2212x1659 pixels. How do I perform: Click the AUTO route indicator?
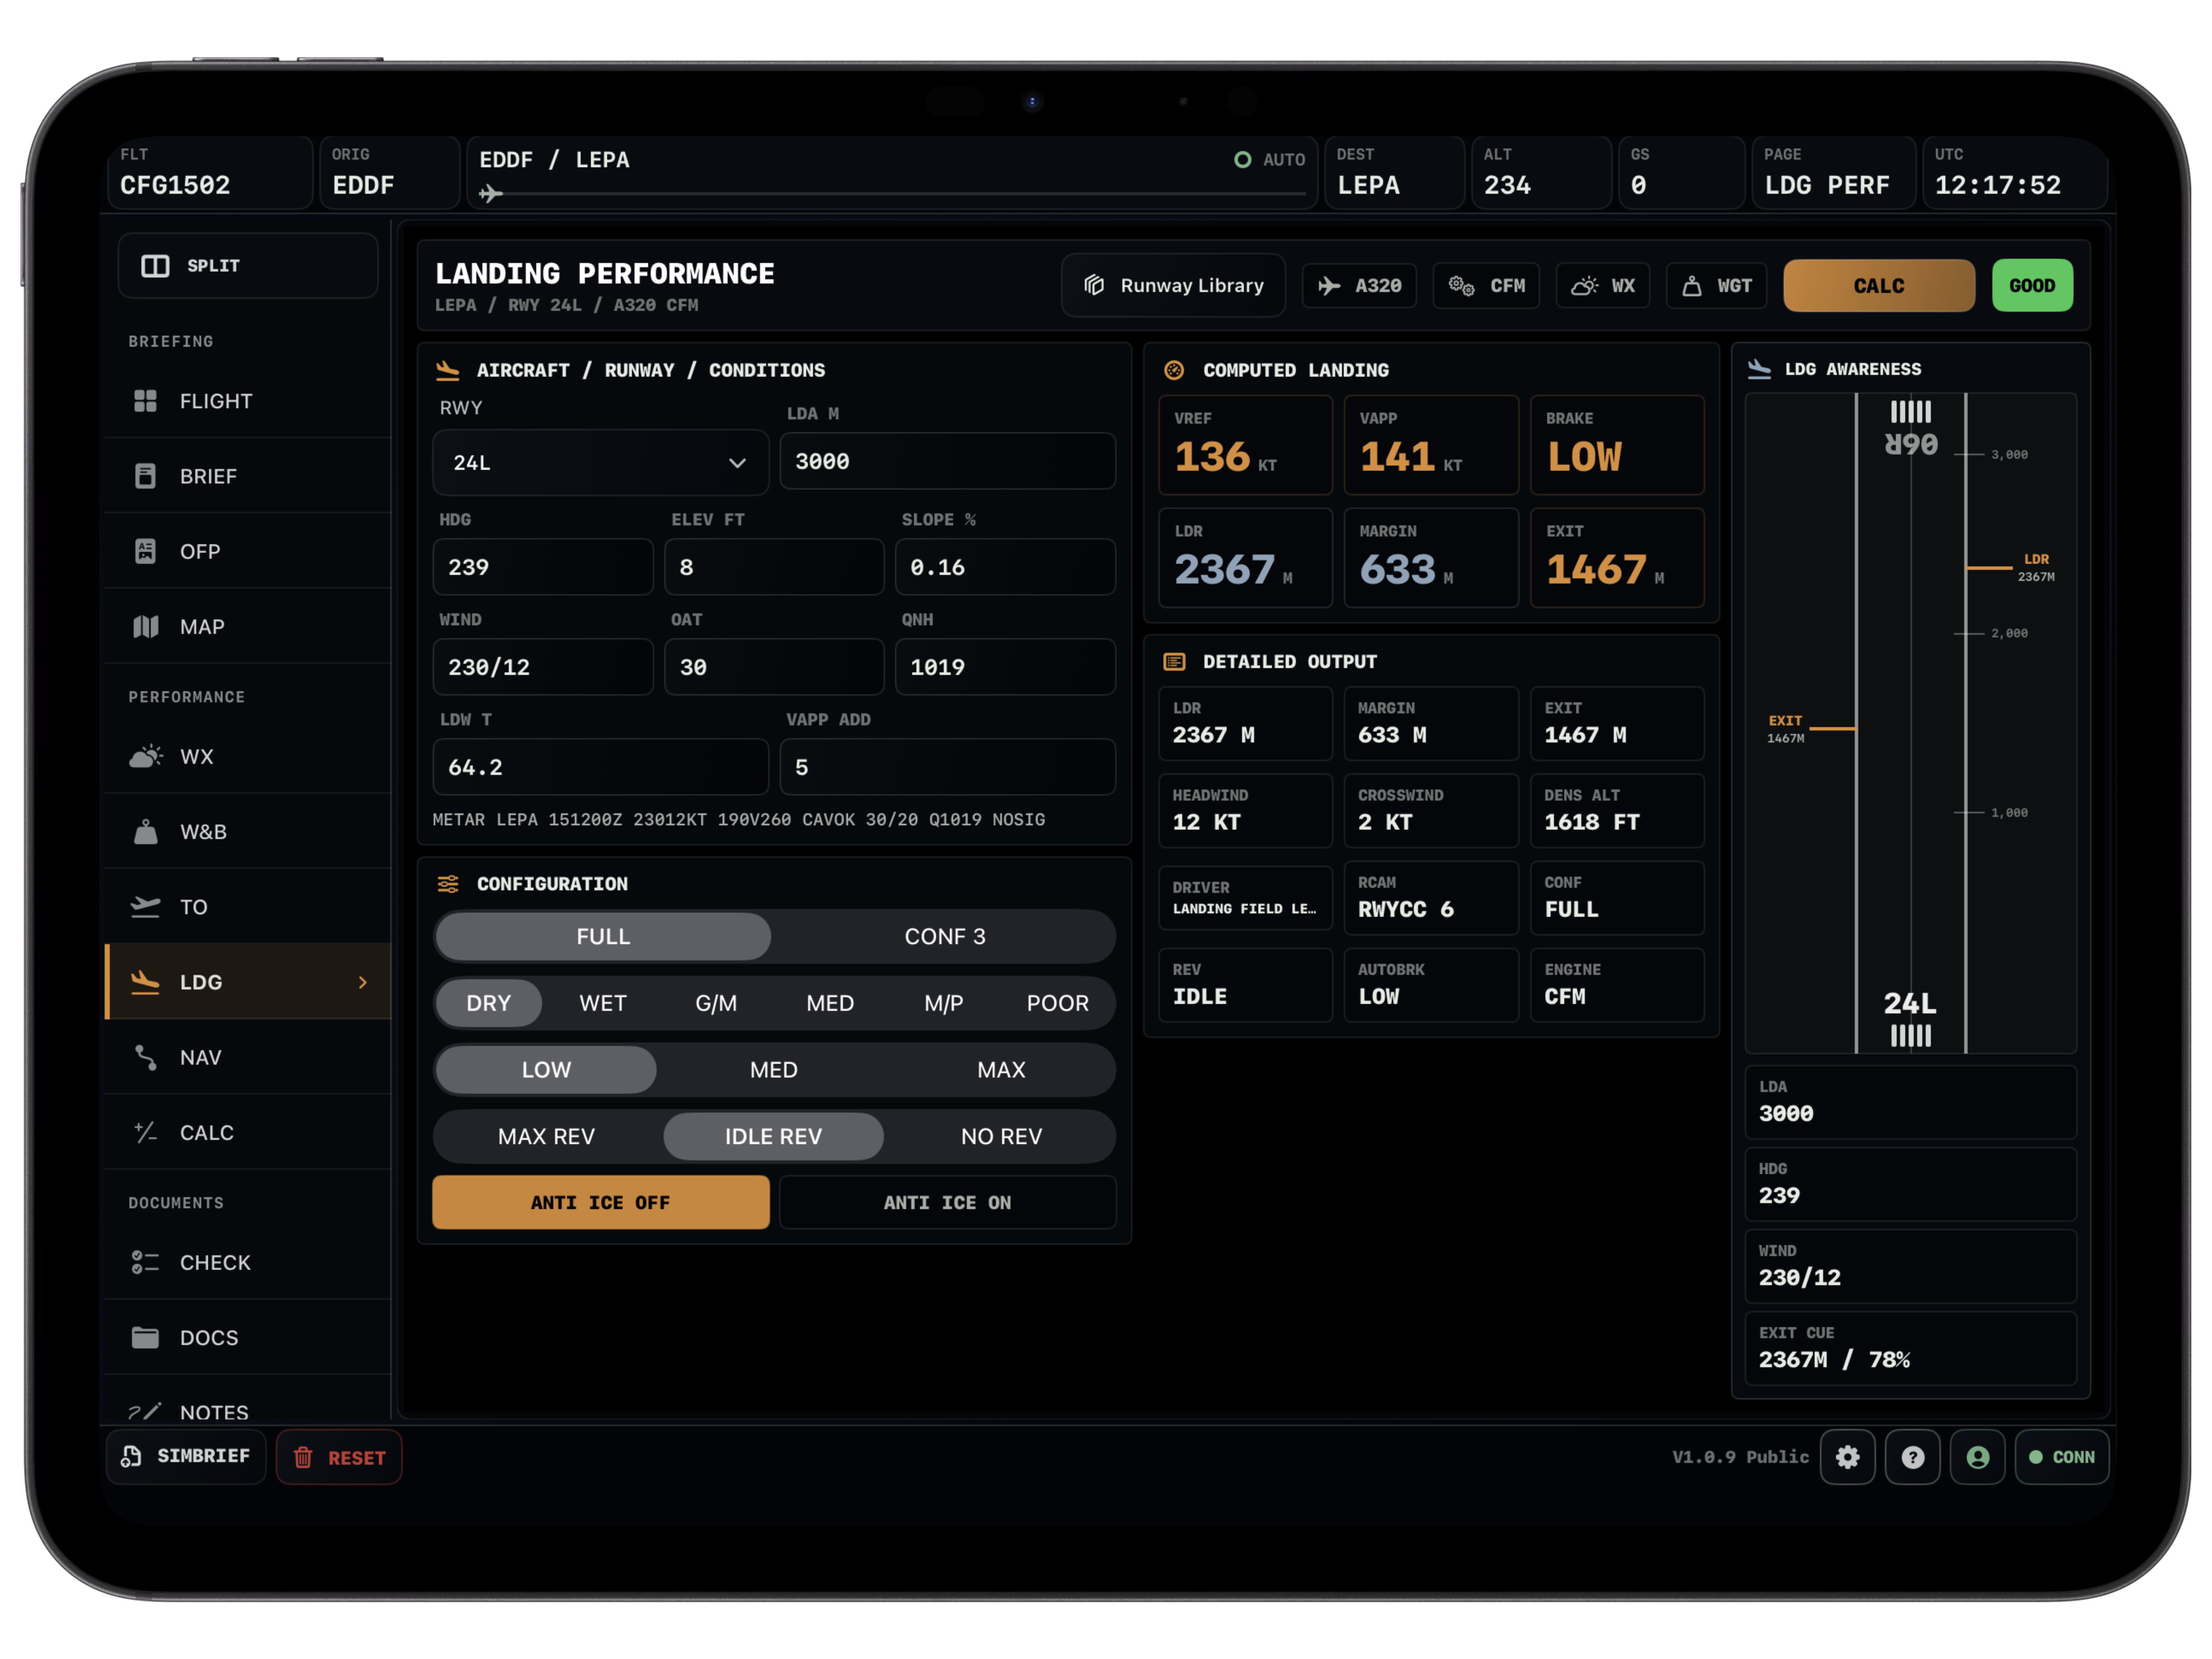point(1270,160)
